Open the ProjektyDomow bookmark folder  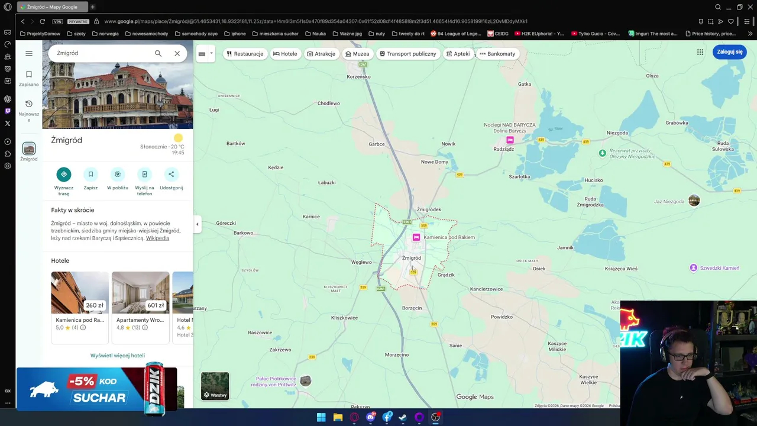pos(40,34)
